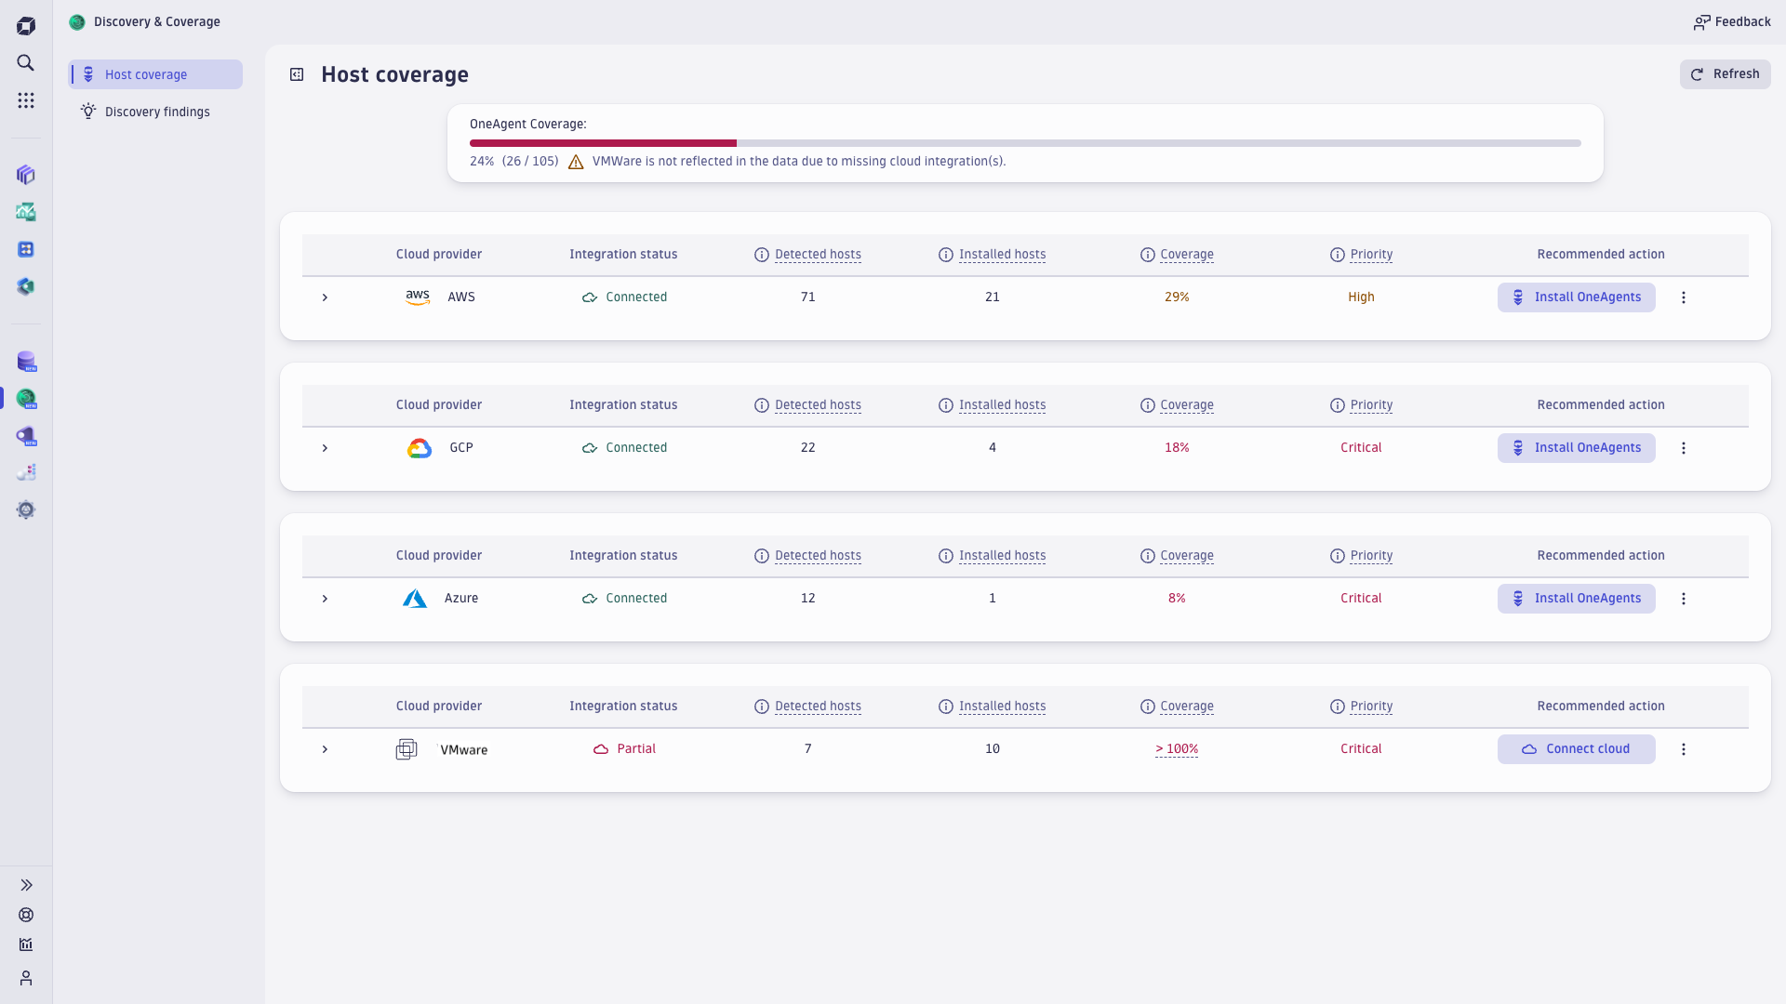Screen dimensions: 1786x1004
Task: Click the warning triangle next to VMware message
Action: 575,161
